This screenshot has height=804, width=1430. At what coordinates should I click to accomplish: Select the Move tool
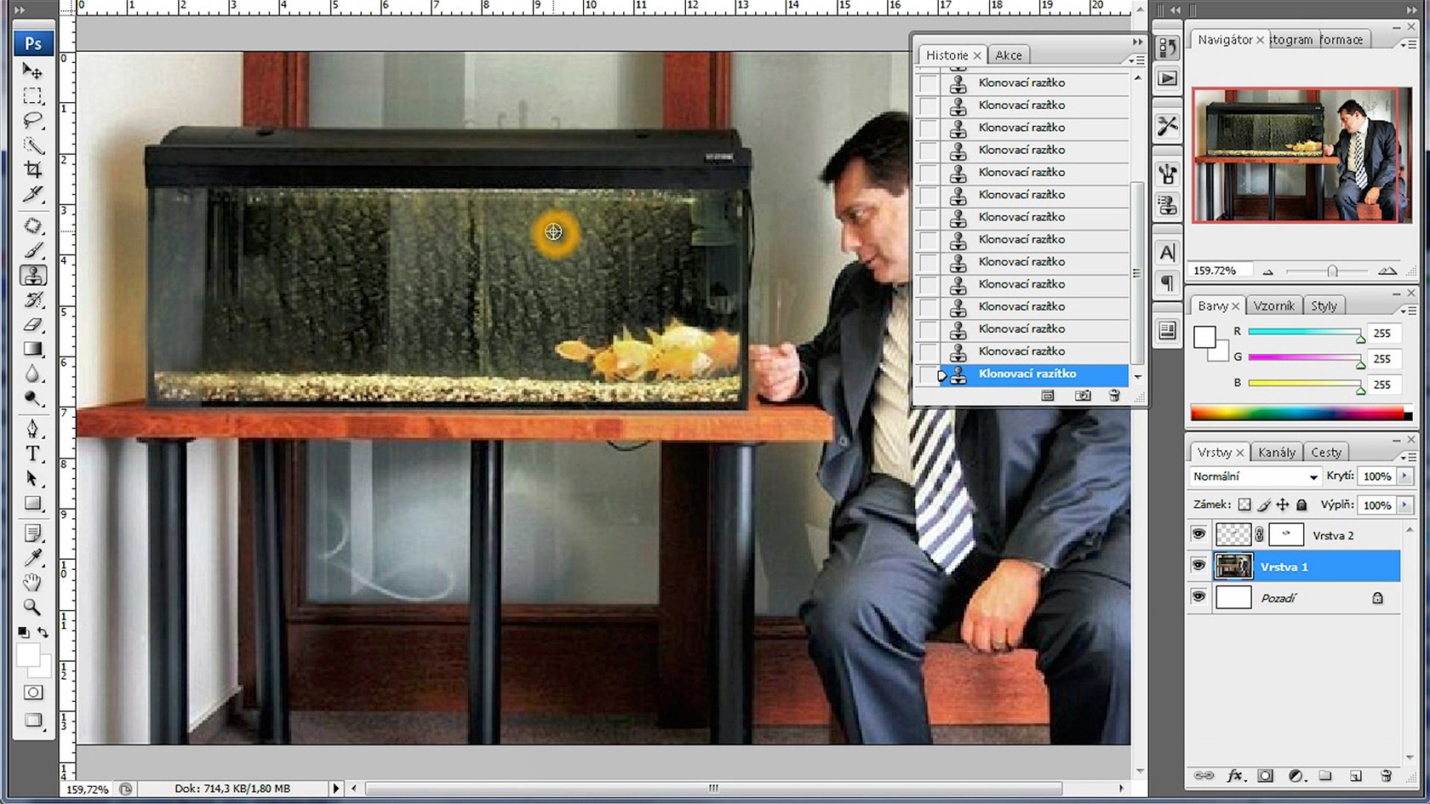[x=32, y=71]
